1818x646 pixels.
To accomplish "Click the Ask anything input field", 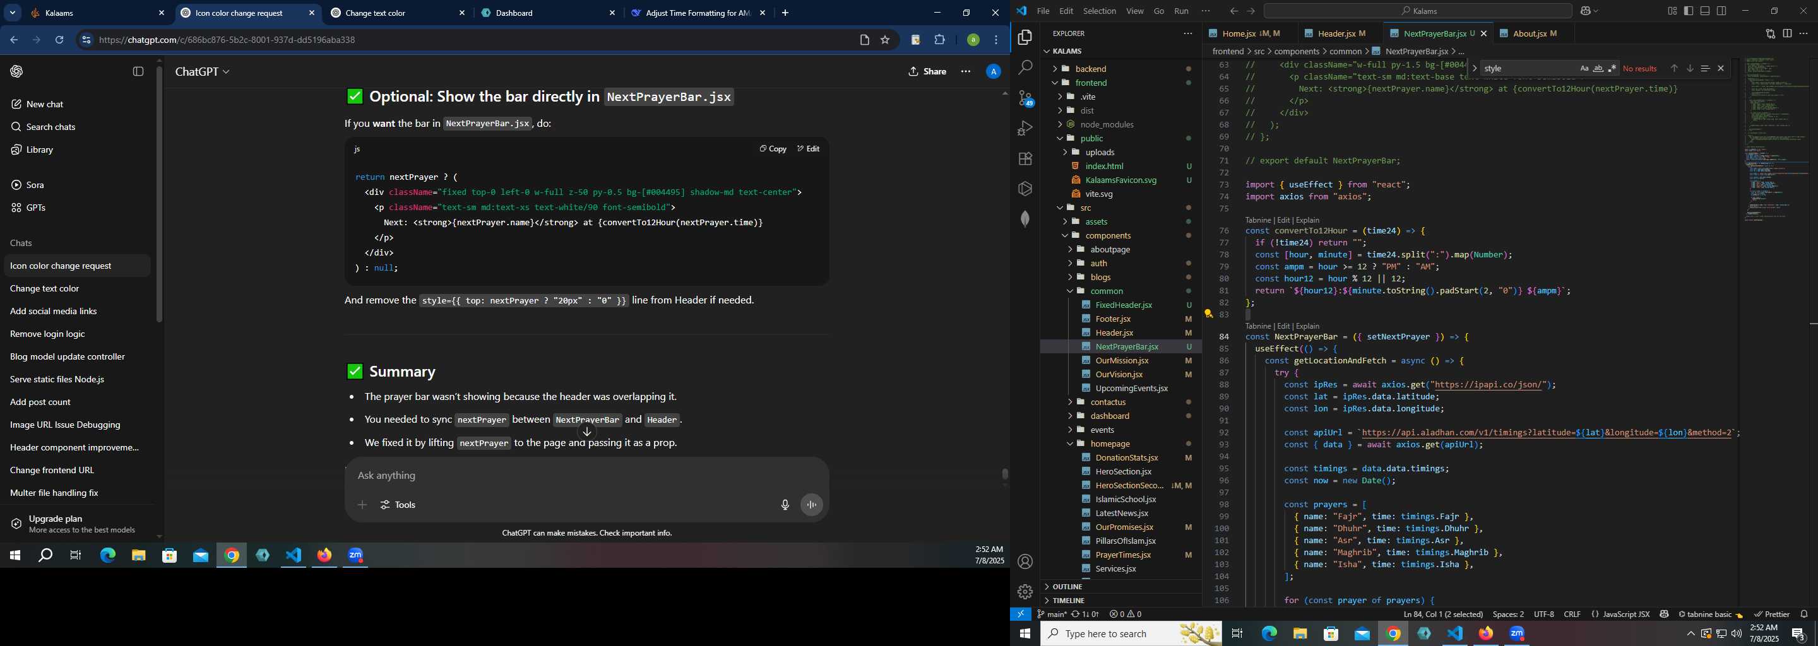I will click(x=586, y=475).
